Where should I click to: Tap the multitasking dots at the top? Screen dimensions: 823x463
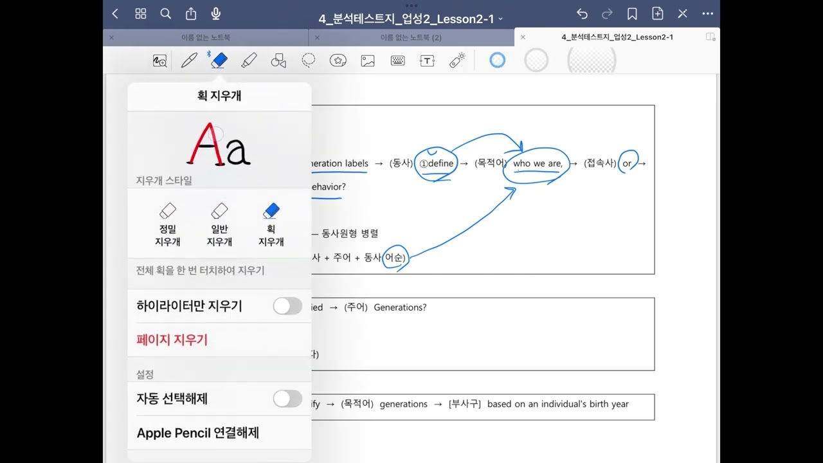click(411, 5)
